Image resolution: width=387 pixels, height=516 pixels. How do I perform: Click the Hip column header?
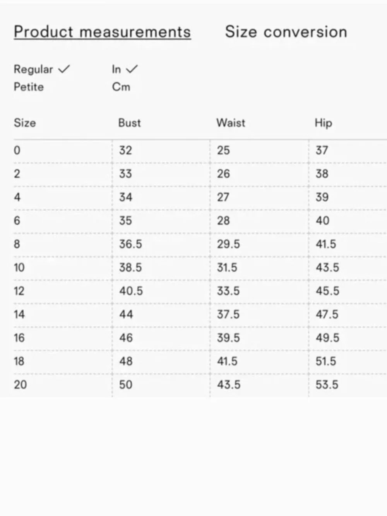[323, 123]
